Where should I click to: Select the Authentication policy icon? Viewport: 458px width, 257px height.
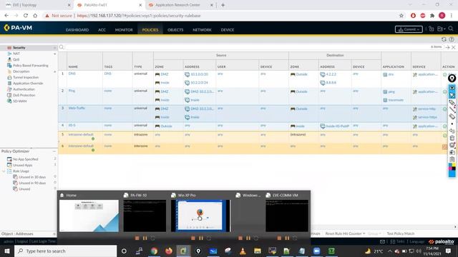[x=9, y=89]
